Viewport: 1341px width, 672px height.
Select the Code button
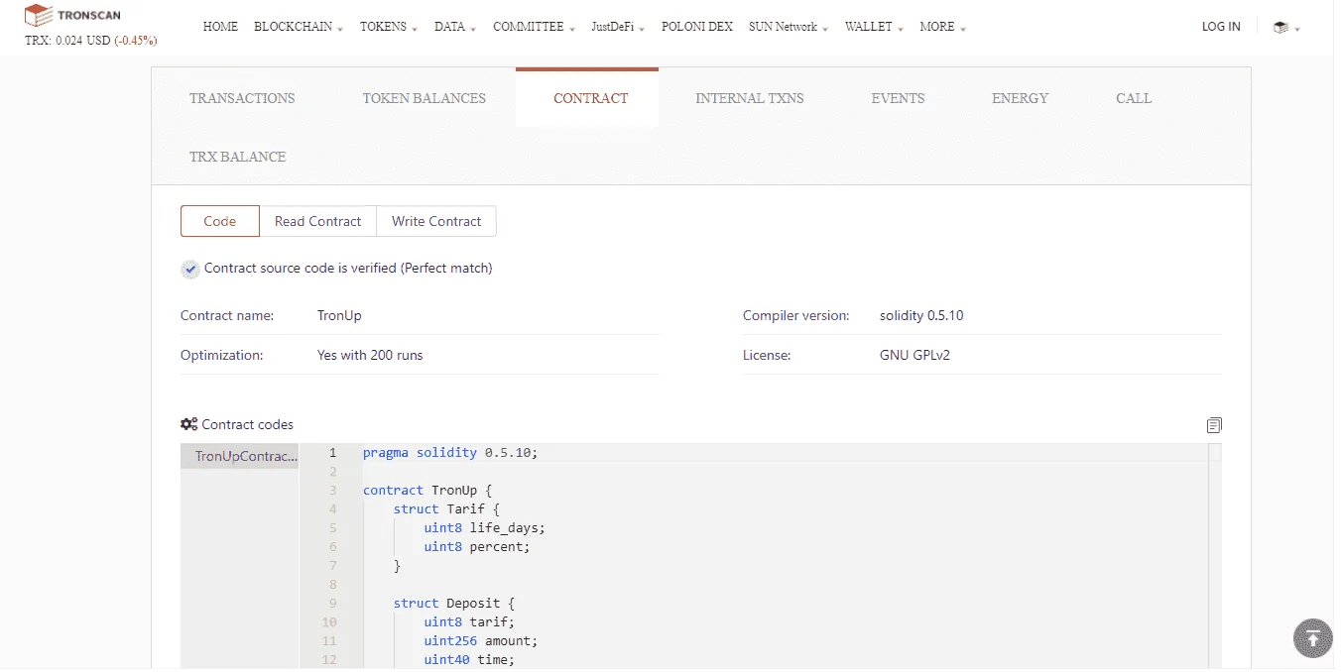[x=220, y=221]
